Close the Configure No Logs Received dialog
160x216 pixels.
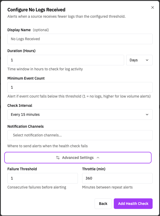coord(153,7)
